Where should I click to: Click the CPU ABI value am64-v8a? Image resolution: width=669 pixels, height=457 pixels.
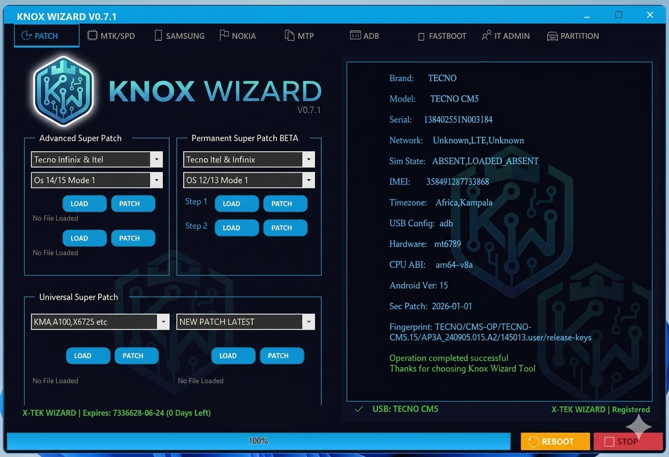point(454,265)
